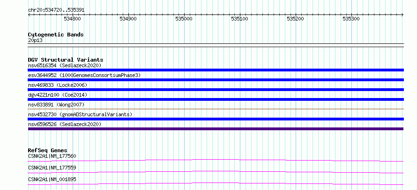Select the blue bar under nsv469833
417x190 pixels.
pos(216,90)
